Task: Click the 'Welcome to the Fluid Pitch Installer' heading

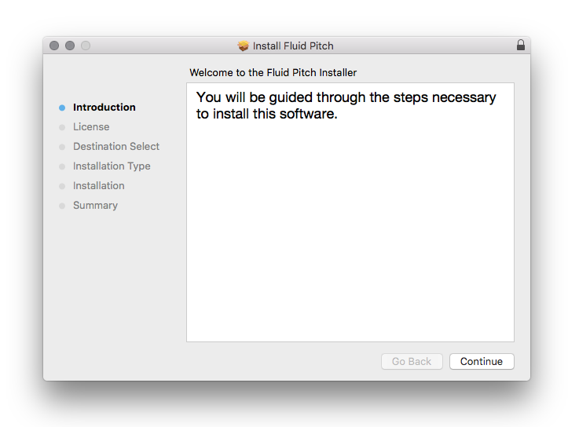Action: pos(273,72)
